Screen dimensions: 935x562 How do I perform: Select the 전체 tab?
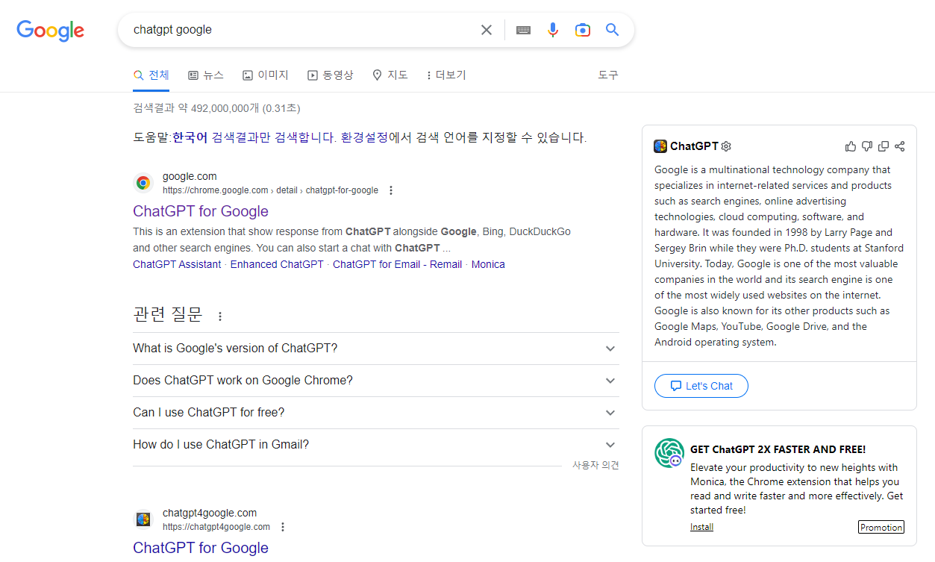(151, 75)
